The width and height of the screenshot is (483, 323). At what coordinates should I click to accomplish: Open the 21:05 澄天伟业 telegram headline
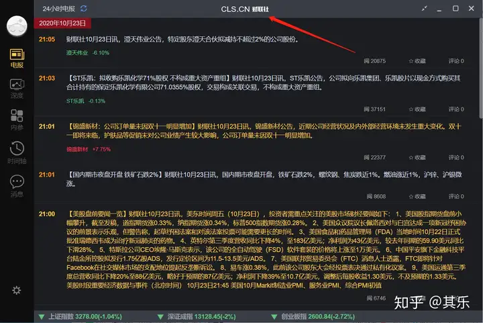182,39
